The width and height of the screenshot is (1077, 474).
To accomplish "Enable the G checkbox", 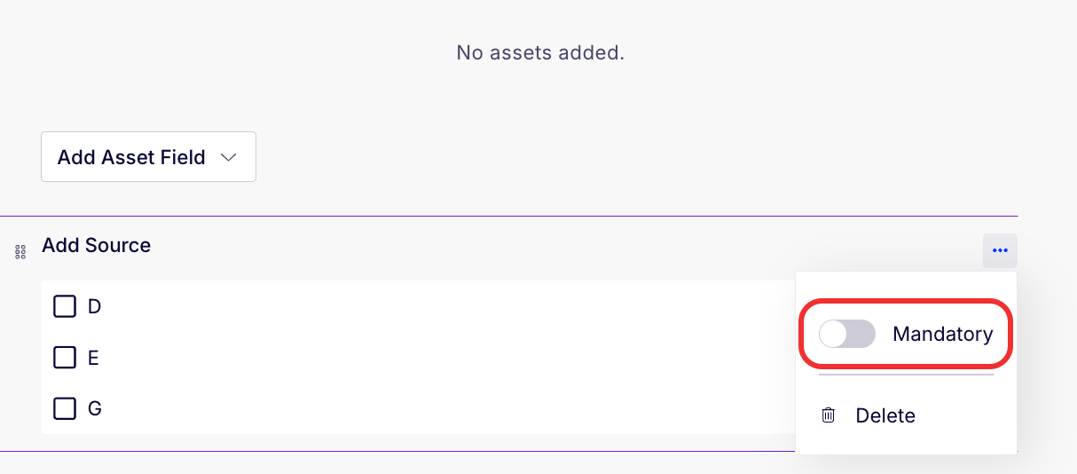I will (65, 408).
